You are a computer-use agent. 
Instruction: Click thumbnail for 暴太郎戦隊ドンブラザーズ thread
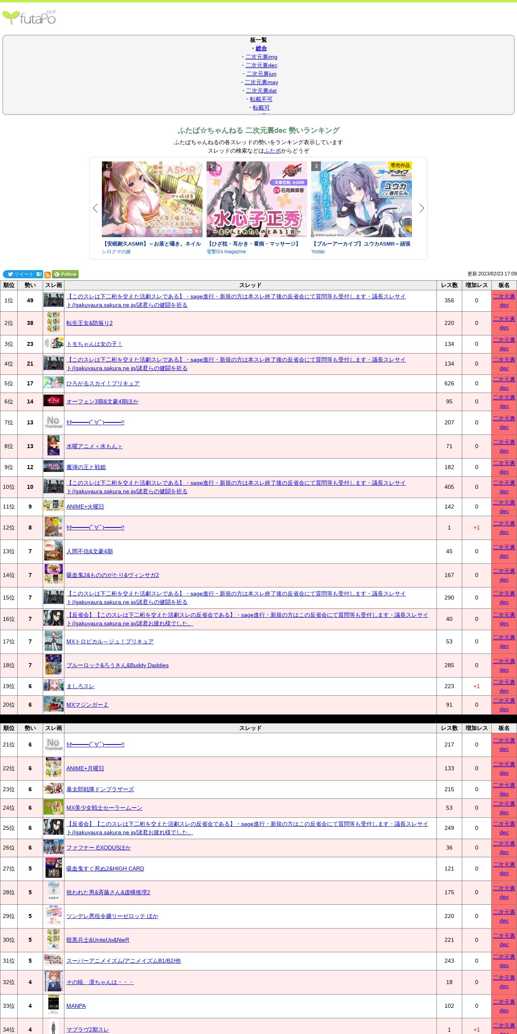(54, 788)
